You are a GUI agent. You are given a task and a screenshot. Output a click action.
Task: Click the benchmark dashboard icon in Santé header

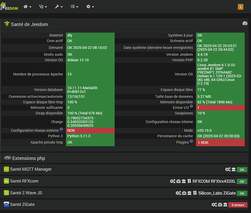point(245,23)
